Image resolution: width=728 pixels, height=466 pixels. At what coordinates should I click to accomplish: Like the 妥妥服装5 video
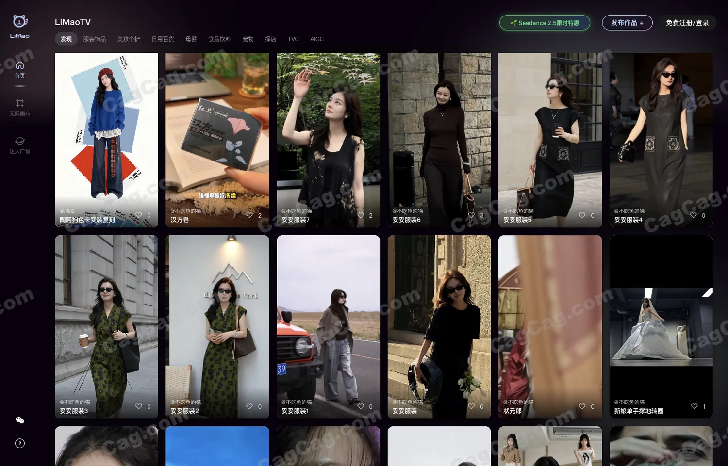[x=582, y=215]
